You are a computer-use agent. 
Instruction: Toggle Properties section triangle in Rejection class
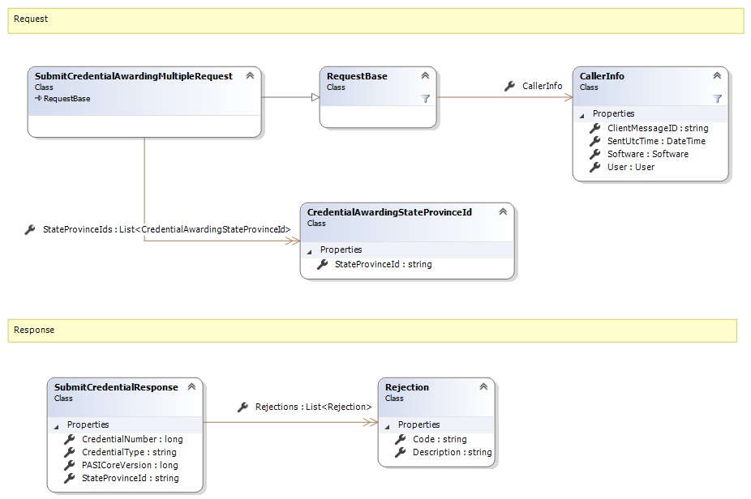tap(387, 425)
